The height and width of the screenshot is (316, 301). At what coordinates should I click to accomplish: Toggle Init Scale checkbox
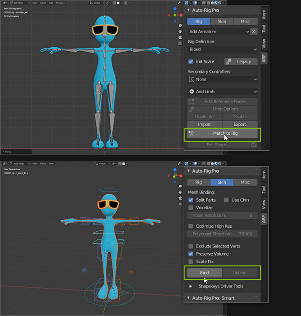pyautogui.click(x=191, y=62)
